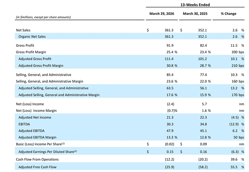Select the 'Adjusted Free Cash Flow' label
Image resolution: width=249 pixels, height=172 pixels.
38,167
